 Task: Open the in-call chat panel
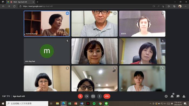click(x=178, y=96)
